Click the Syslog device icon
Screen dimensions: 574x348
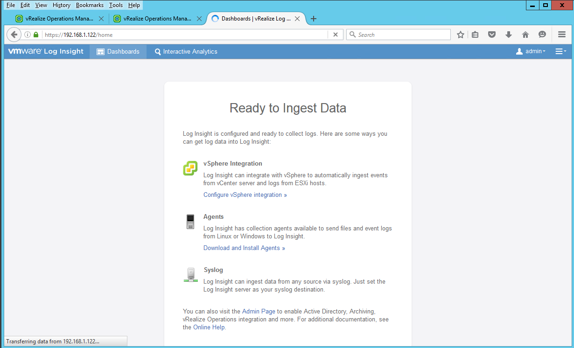(190, 275)
